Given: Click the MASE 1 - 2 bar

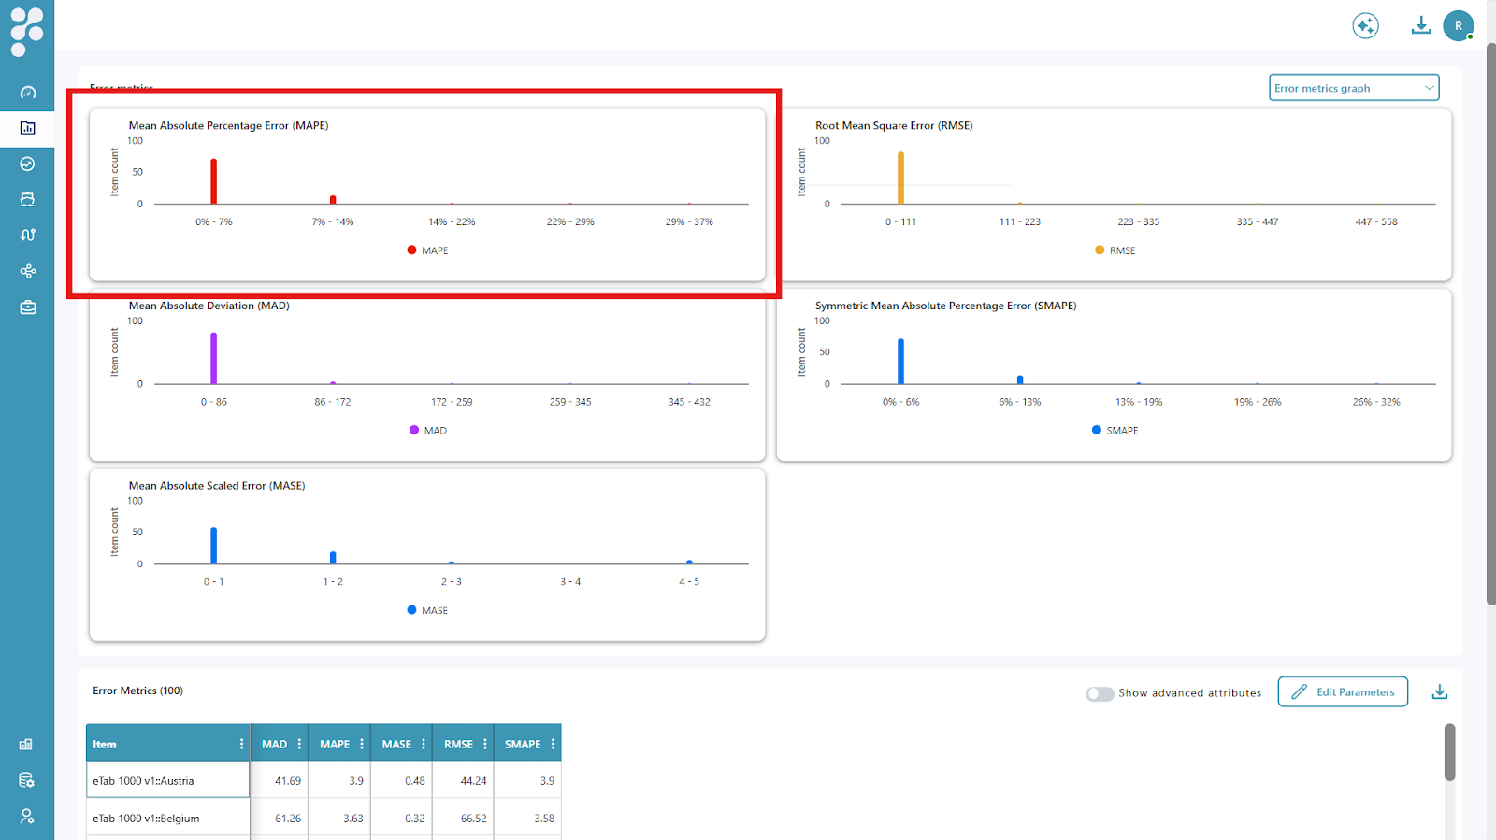Looking at the screenshot, I should (333, 558).
